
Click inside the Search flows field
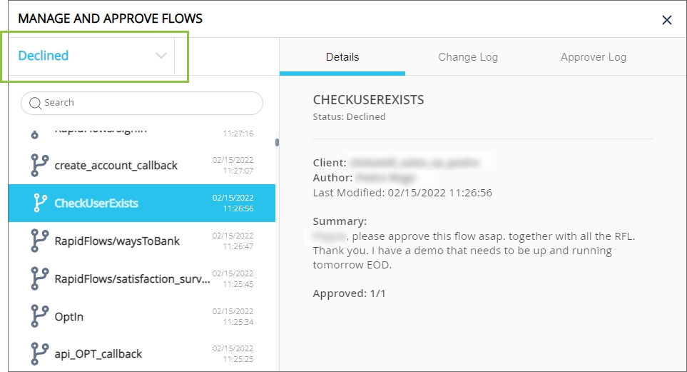tap(150, 103)
